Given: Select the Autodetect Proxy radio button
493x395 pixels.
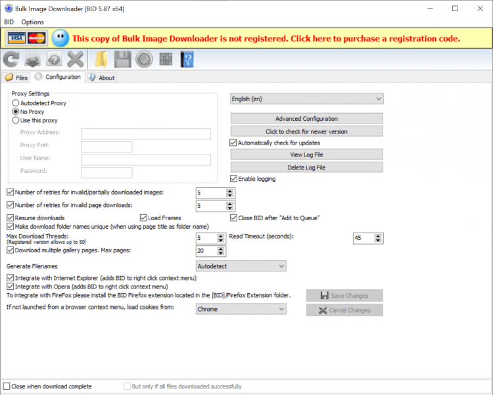Looking at the screenshot, I should (16, 103).
